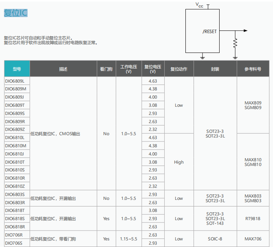The height and width of the screenshot is (247, 273).
Task: Click the /RESET label in the diagram
Action: [210, 32]
